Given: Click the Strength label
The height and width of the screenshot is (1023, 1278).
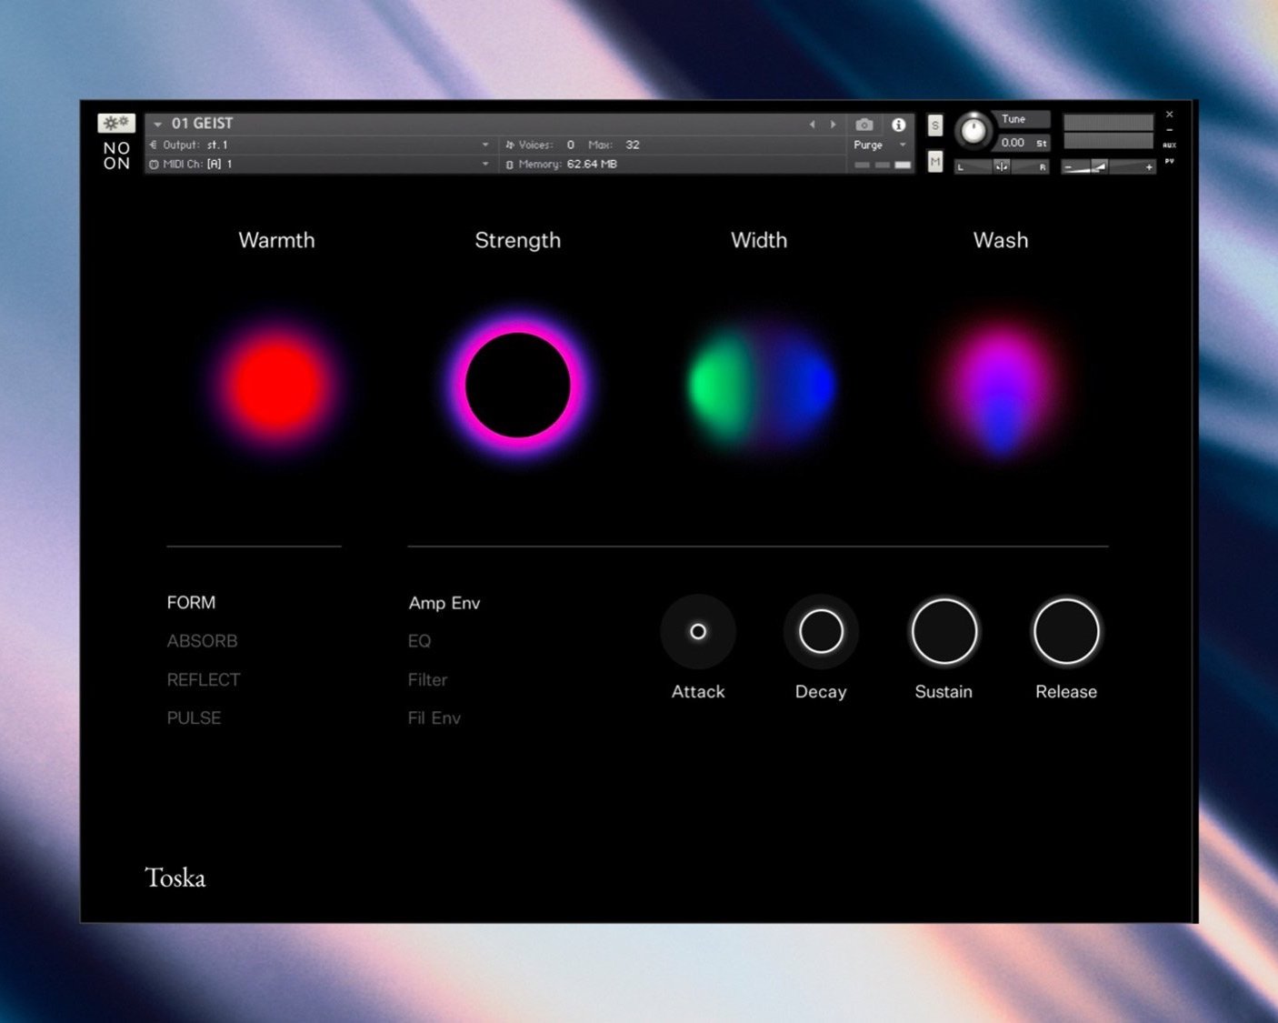Looking at the screenshot, I should tap(517, 240).
